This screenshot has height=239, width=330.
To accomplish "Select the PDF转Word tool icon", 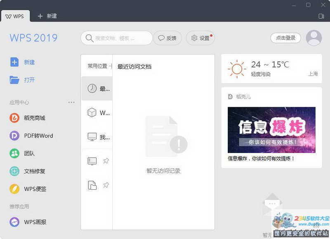I will coord(14,136).
